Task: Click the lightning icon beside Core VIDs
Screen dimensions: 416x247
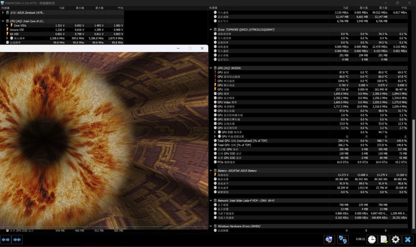Action: (x=12, y=25)
